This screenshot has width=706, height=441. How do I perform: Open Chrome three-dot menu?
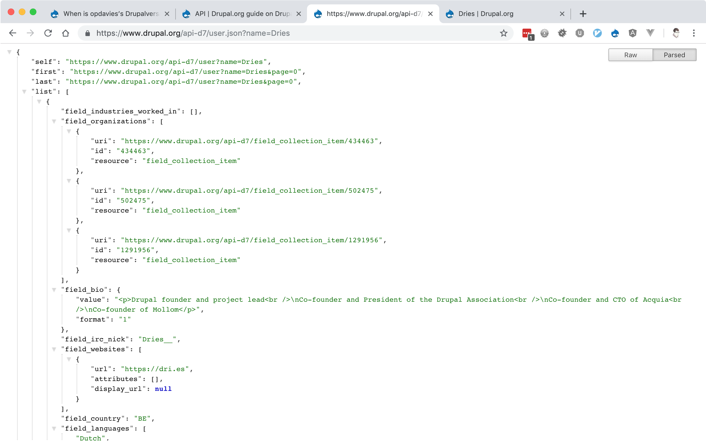[694, 33]
